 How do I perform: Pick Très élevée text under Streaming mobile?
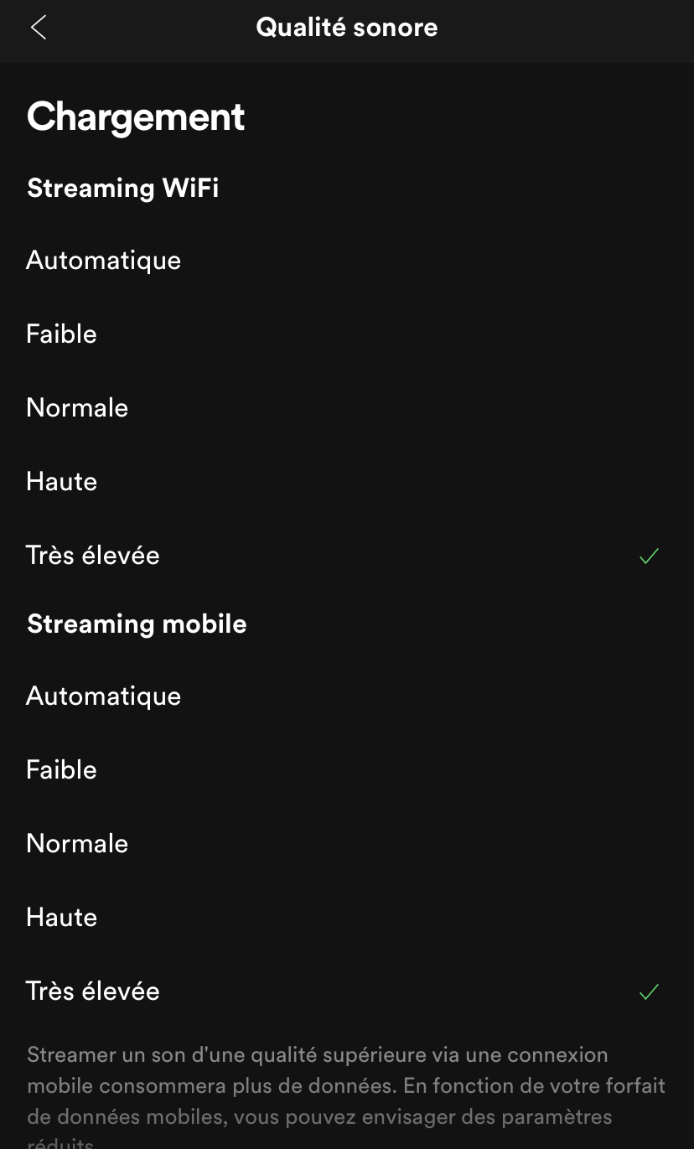click(x=93, y=991)
